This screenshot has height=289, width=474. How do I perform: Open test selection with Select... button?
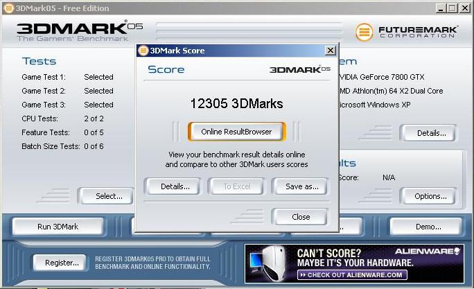107,196
